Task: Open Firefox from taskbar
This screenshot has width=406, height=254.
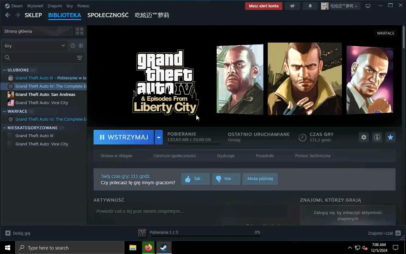Action: click(148, 248)
